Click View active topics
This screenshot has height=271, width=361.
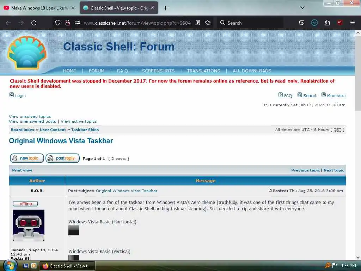(79, 121)
